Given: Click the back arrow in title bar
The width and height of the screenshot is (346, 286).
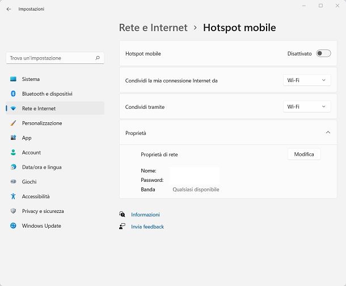Looking at the screenshot, I should (9, 9).
